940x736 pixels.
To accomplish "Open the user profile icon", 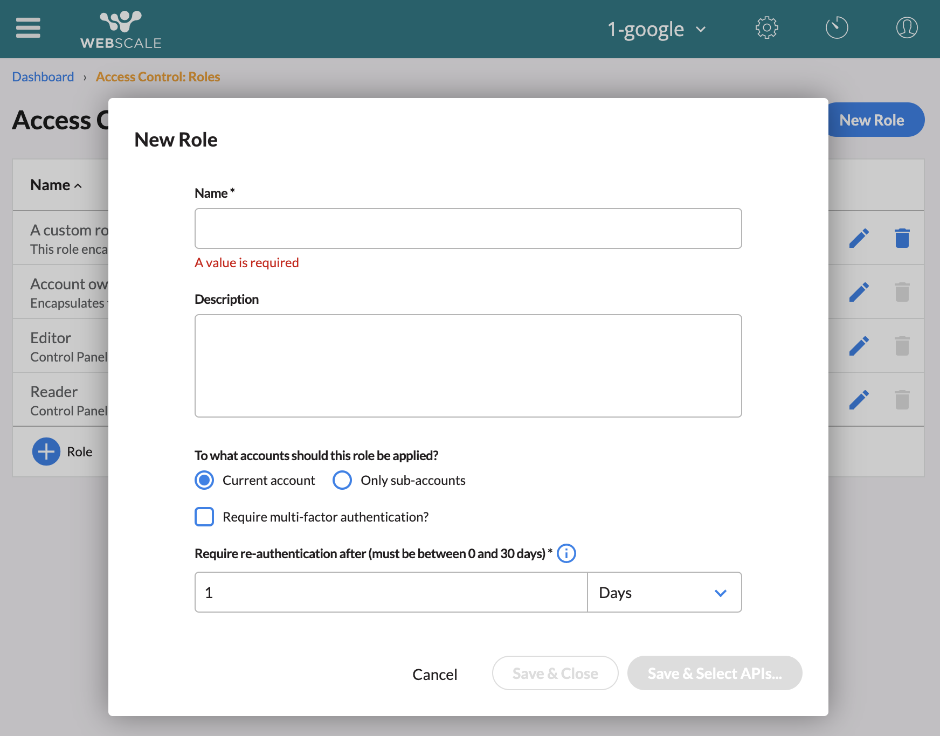I will click(907, 28).
